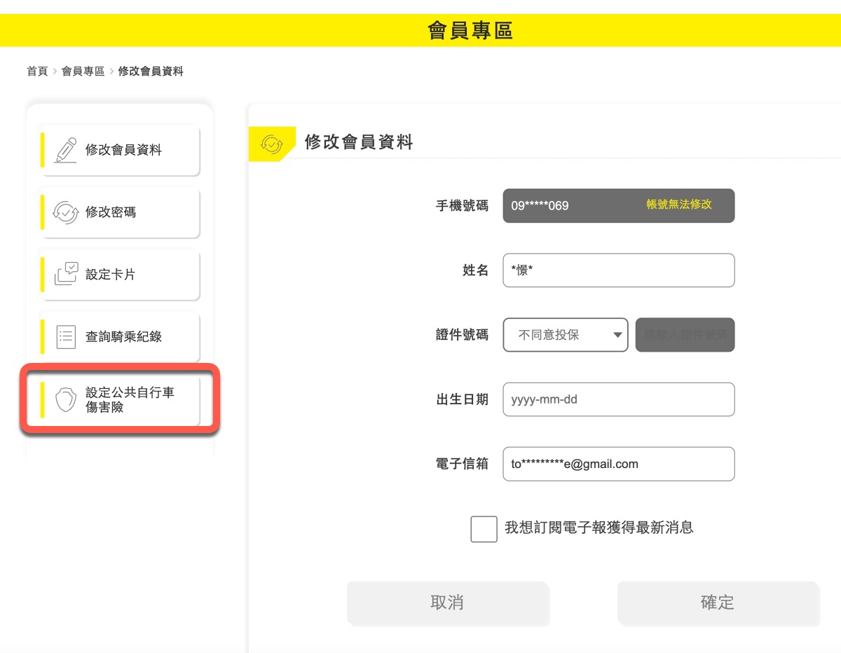Click the insurance shield icon in sidebar

66,400
